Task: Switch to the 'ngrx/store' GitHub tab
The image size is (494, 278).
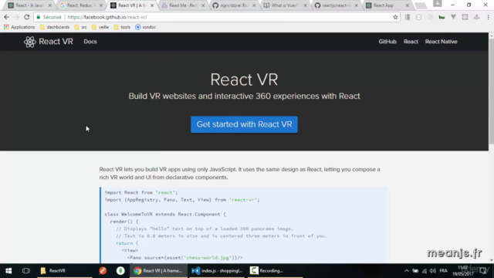Action: tap(233, 5)
